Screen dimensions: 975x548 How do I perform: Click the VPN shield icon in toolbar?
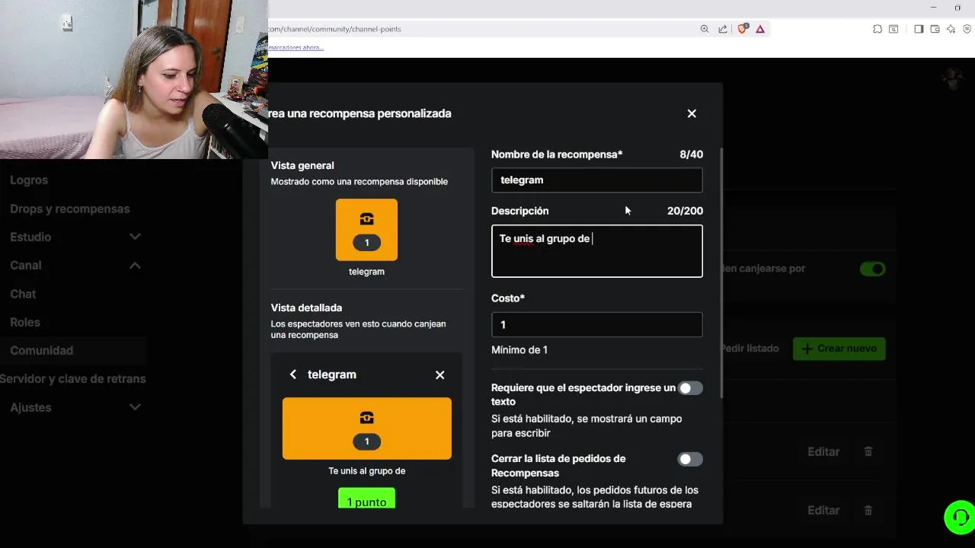[967, 29]
